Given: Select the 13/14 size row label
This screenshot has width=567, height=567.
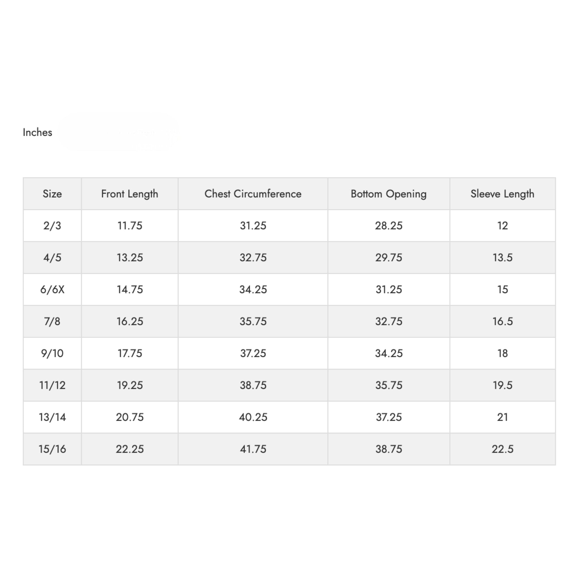Looking at the screenshot, I should (x=52, y=417).
